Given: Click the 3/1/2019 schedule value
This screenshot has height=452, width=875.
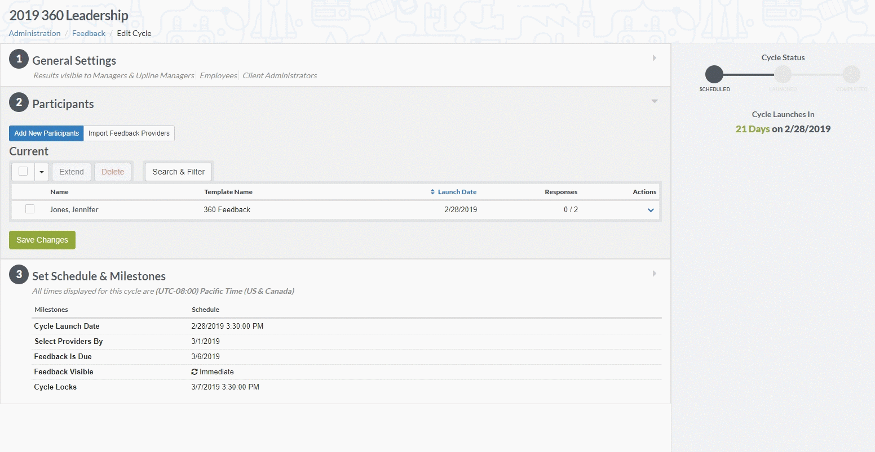Looking at the screenshot, I should (206, 341).
